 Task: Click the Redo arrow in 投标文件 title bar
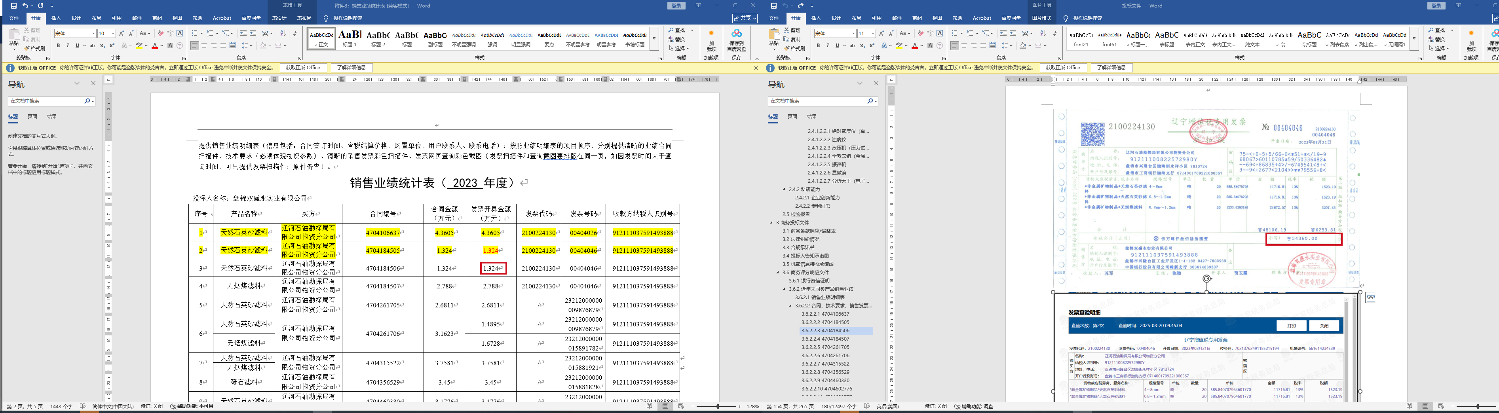801,6
